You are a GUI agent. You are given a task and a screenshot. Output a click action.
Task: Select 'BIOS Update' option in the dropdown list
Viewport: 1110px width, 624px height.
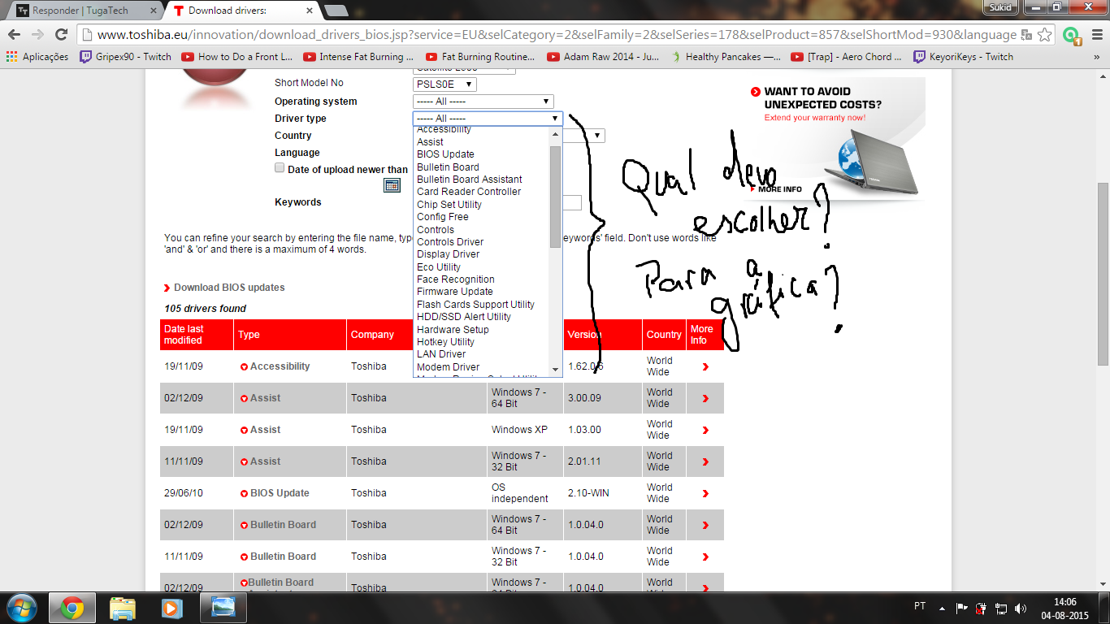click(445, 154)
